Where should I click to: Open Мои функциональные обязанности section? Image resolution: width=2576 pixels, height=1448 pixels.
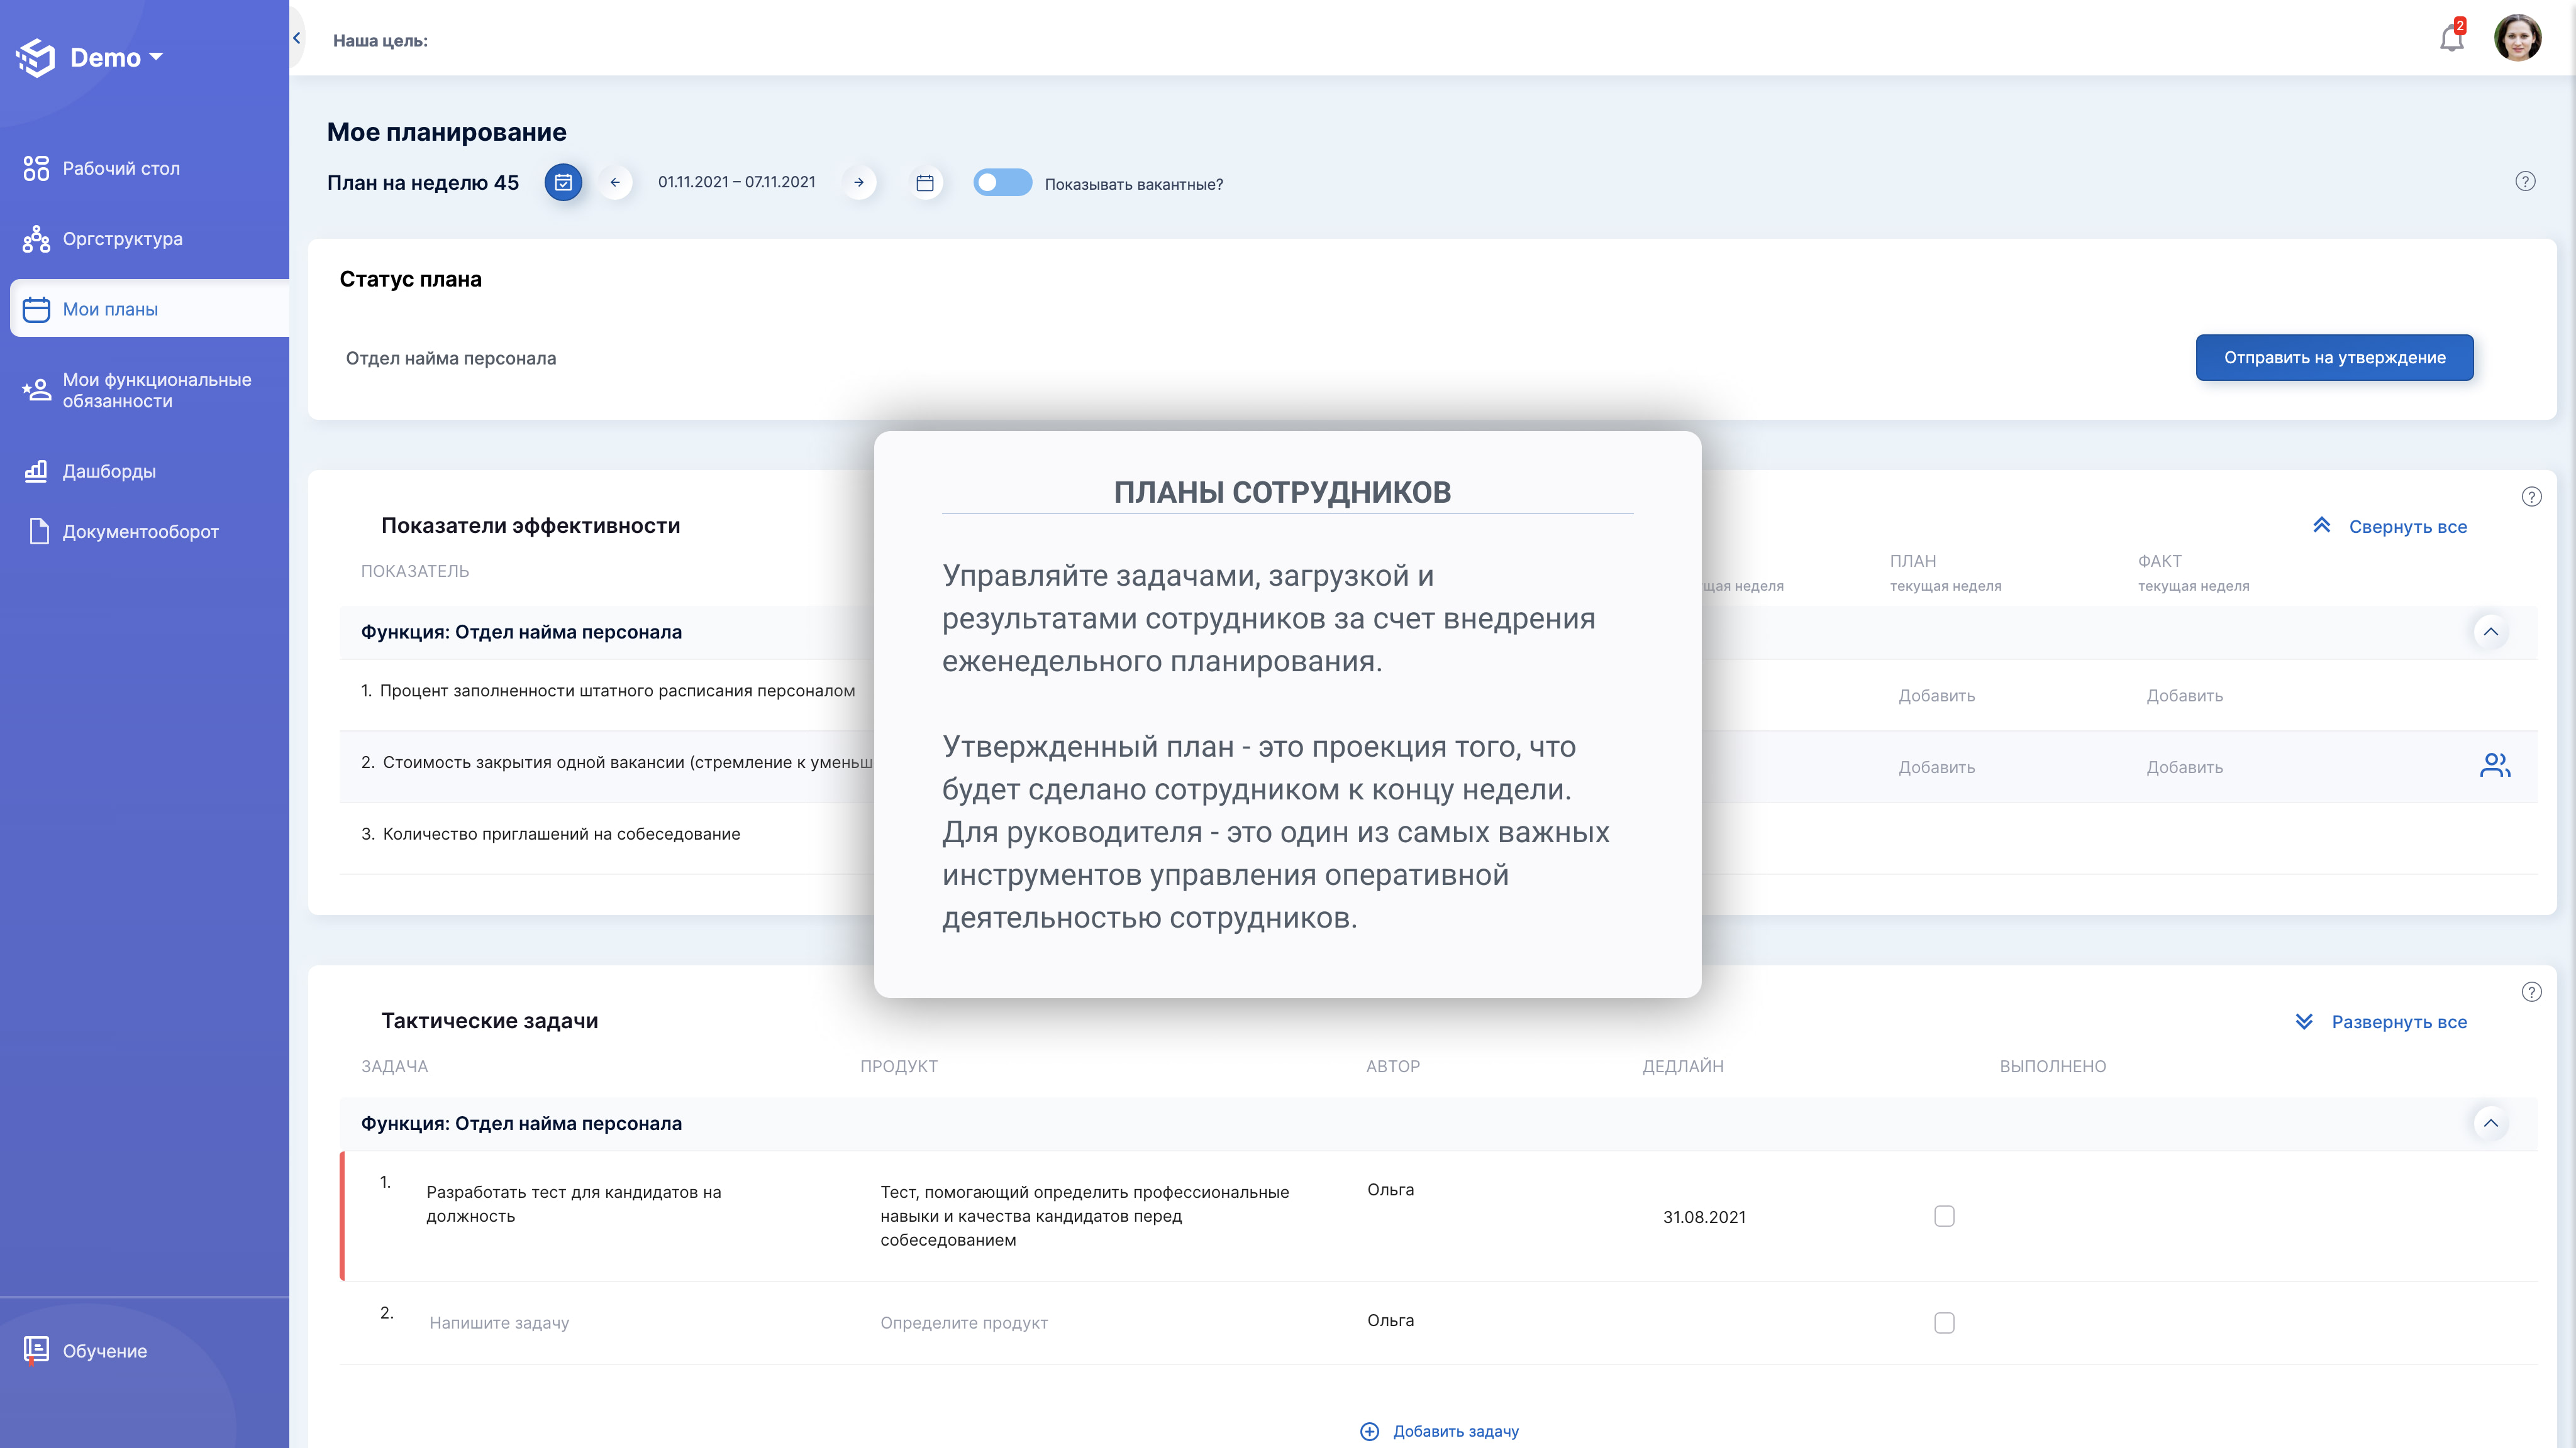point(157,390)
